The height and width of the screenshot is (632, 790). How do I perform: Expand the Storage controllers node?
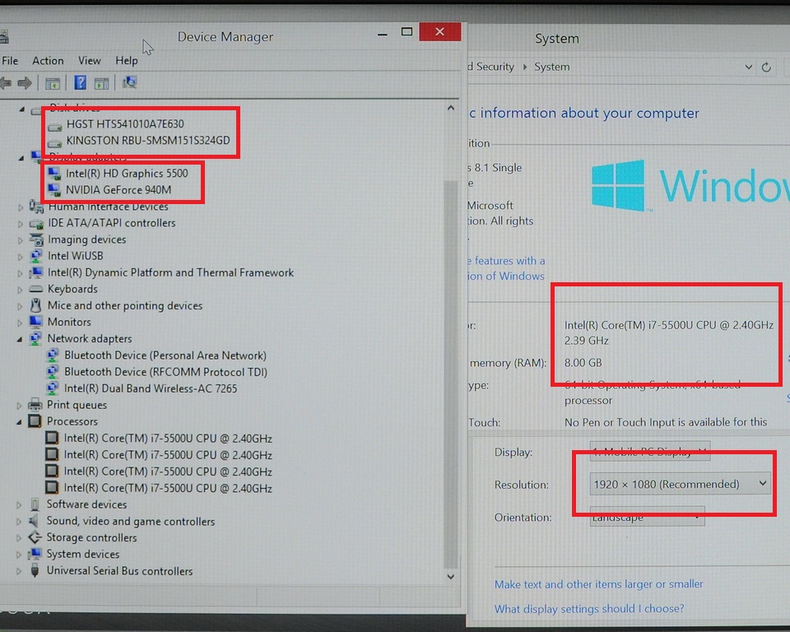[19, 538]
